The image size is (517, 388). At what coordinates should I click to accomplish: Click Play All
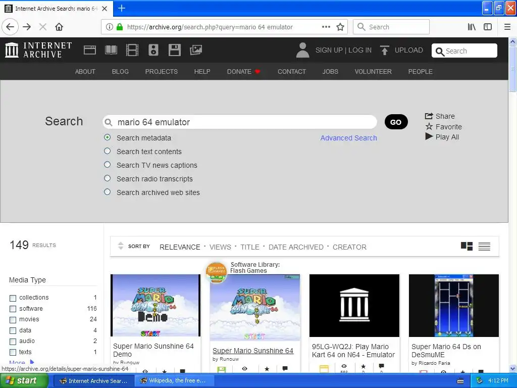442,137
